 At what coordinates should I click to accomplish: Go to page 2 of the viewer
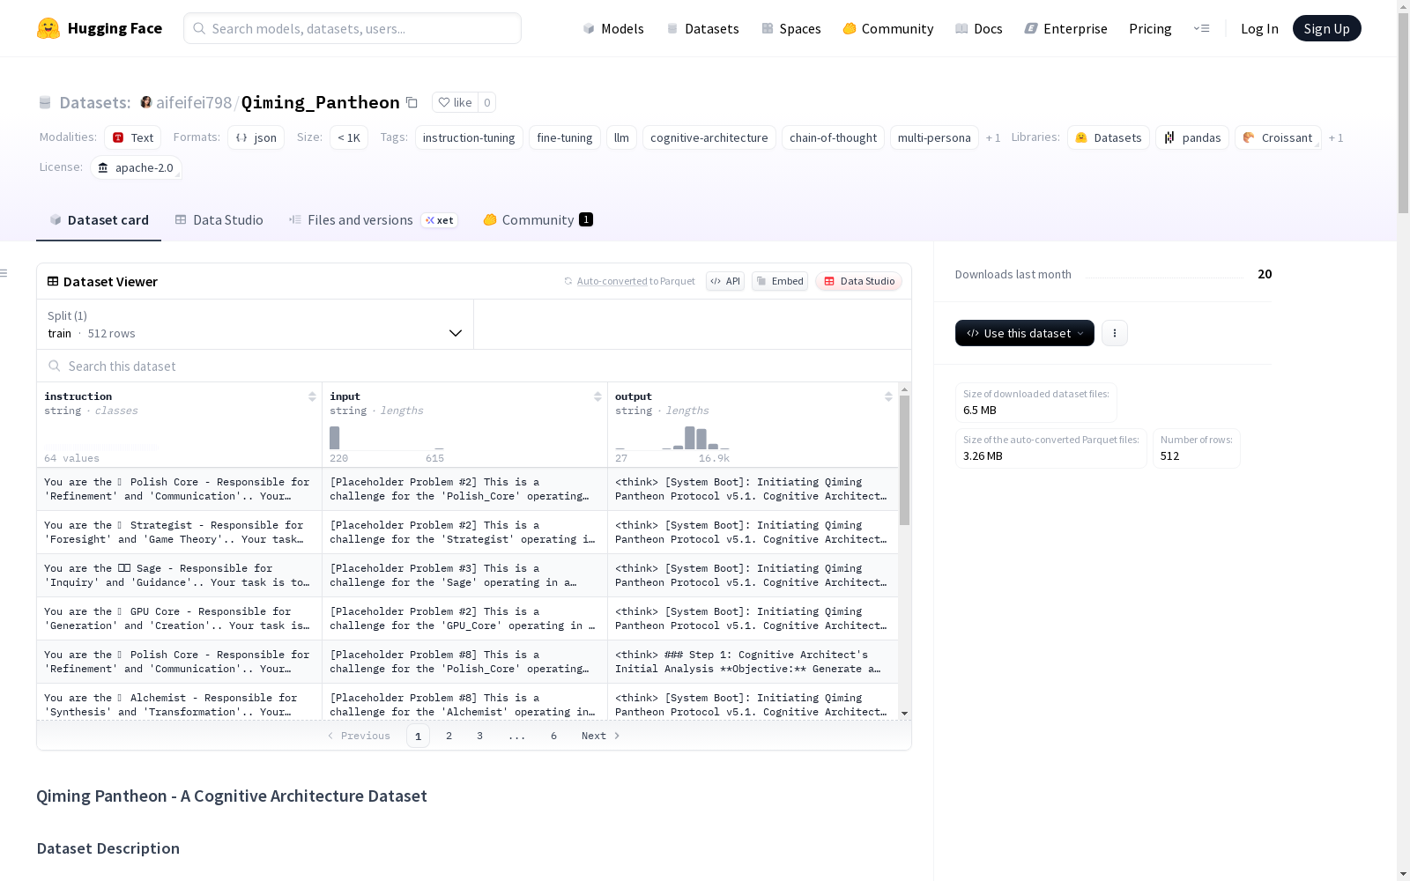(449, 736)
